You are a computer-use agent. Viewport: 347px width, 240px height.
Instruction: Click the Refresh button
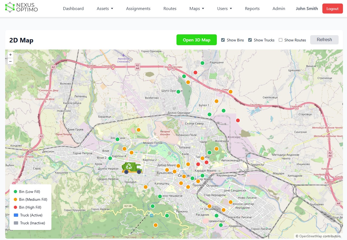(324, 40)
